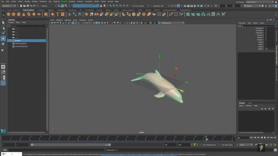This screenshot has height=156, width=278.
Task: Click the play backward button
Action: click(261, 137)
